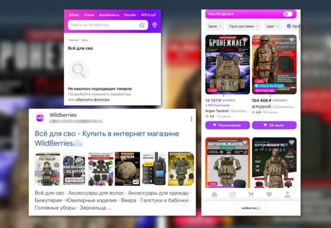The image size is (331, 228).
Task: Click the 104 406 ₽ price
Action: click(x=261, y=100)
